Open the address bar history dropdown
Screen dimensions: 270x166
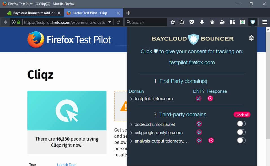(x=110, y=22)
